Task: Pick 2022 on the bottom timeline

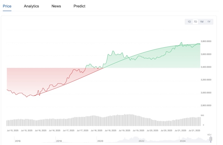Action: pos(142,141)
